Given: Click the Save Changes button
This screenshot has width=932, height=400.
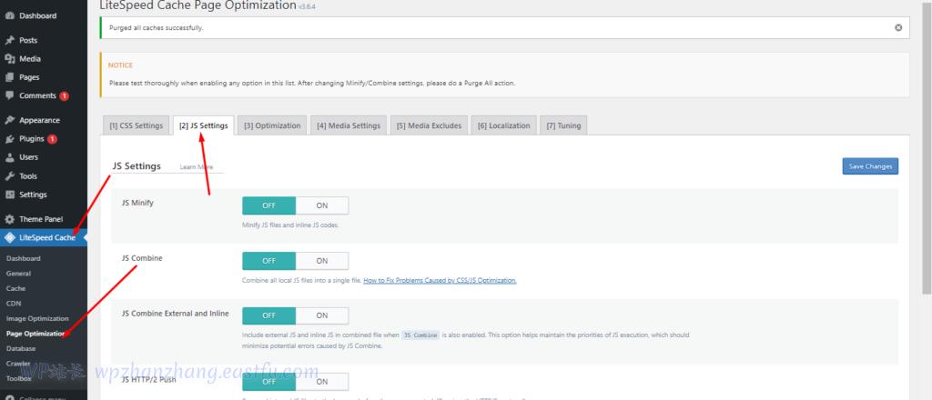Looking at the screenshot, I should click(869, 166).
